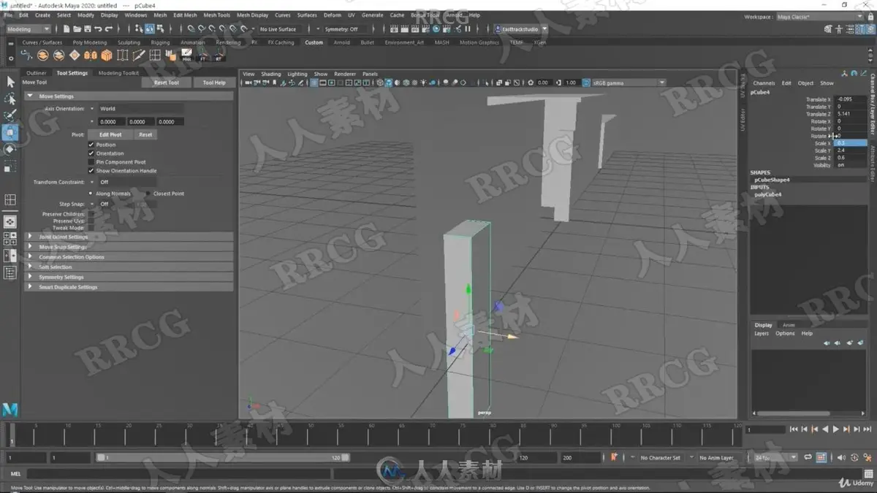Image resolution: width=877 pixels, height=493 pixels.
Task: Open the Channels menu in Channel Box
Action: pos(764,83)
